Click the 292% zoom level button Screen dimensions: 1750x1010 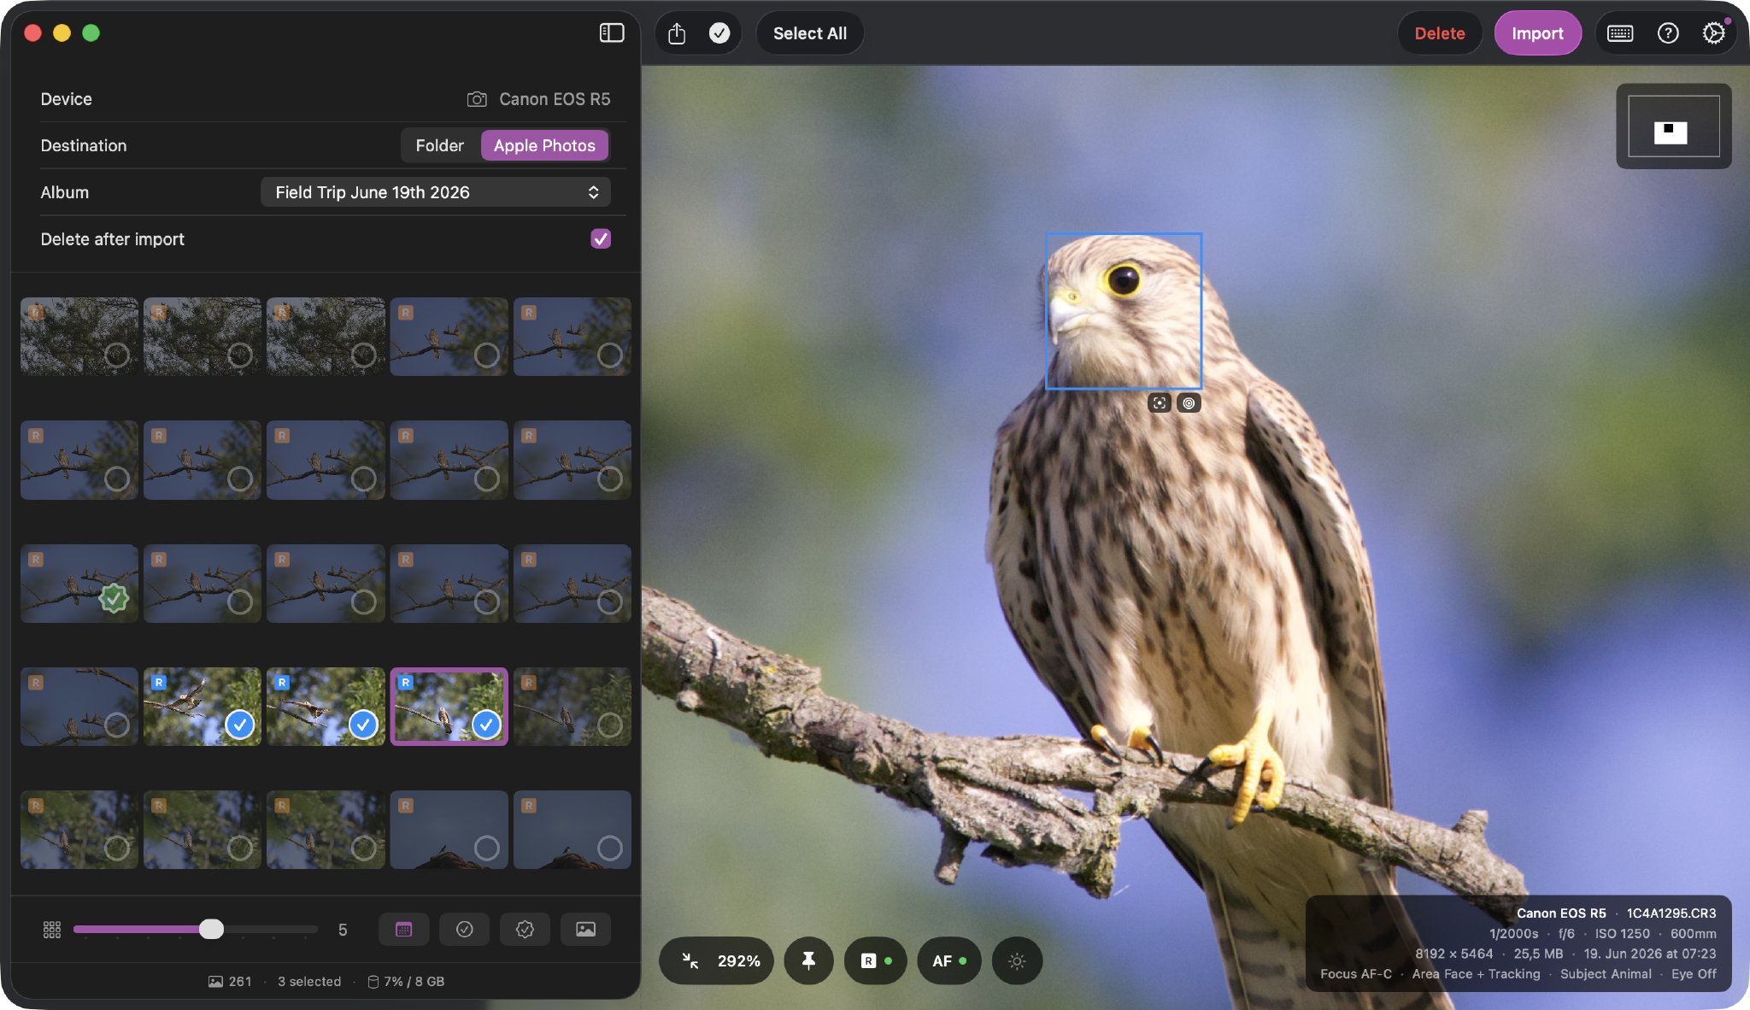coord(739,961)
